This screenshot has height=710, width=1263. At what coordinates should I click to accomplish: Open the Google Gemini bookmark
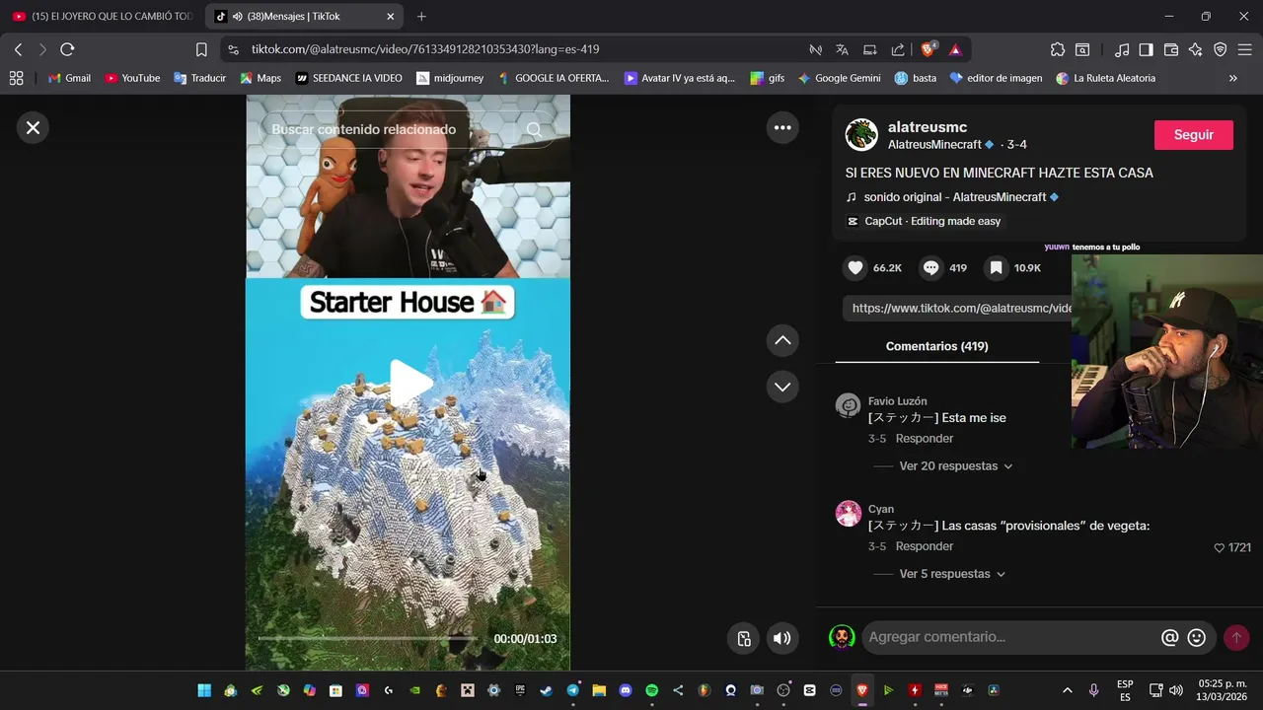click(839, 78)
